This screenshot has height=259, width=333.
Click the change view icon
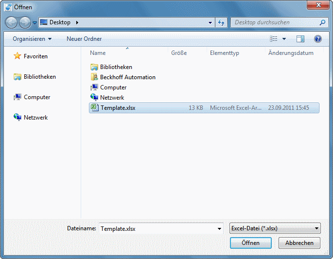click(274, 39)
